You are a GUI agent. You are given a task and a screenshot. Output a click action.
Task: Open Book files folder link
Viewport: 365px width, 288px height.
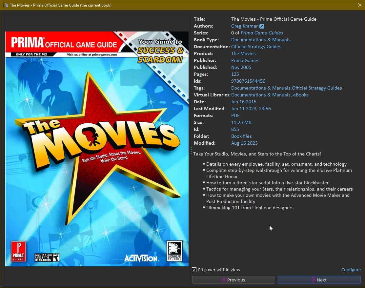[x=241, y=136]
